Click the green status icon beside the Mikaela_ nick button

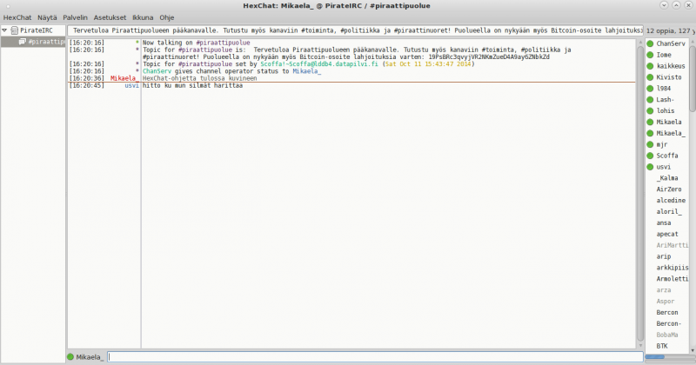point(70,357)
